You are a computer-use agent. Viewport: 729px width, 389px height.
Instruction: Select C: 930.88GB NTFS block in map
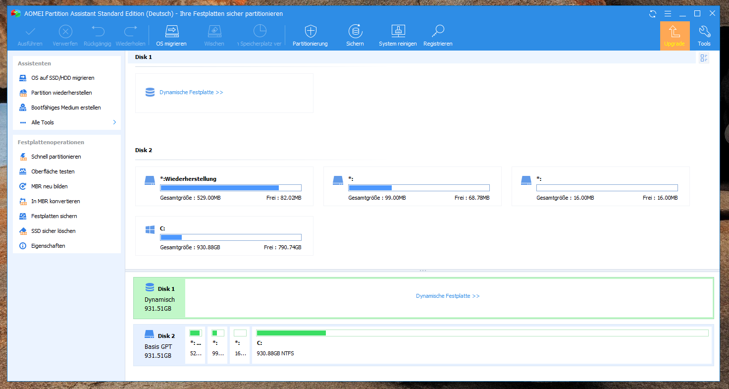(482, 345)
